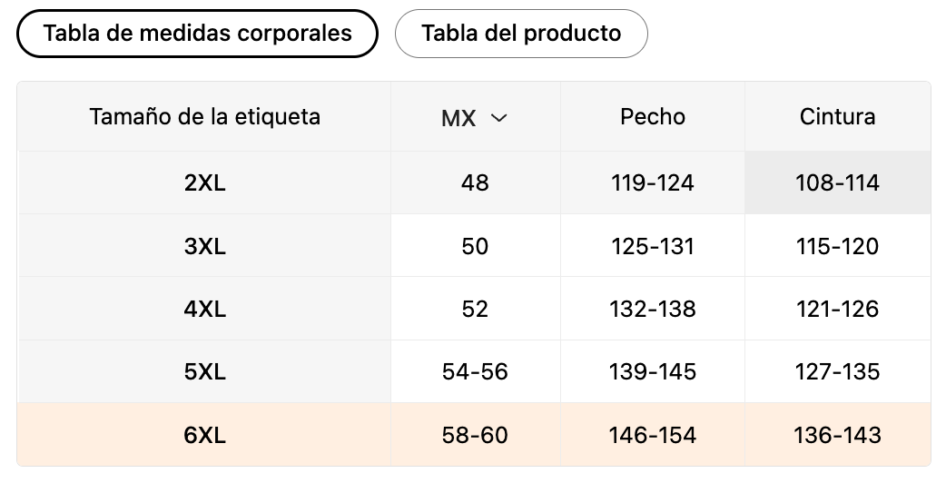Image resolution: width=946 pixels, height=483 pixels.
Task: Select the 2XL size row label
Action: point(204,182)
